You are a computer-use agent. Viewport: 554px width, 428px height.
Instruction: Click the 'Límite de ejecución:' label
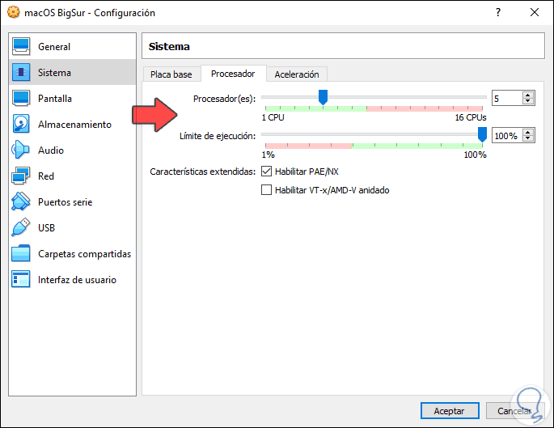(x=218, y=136)
